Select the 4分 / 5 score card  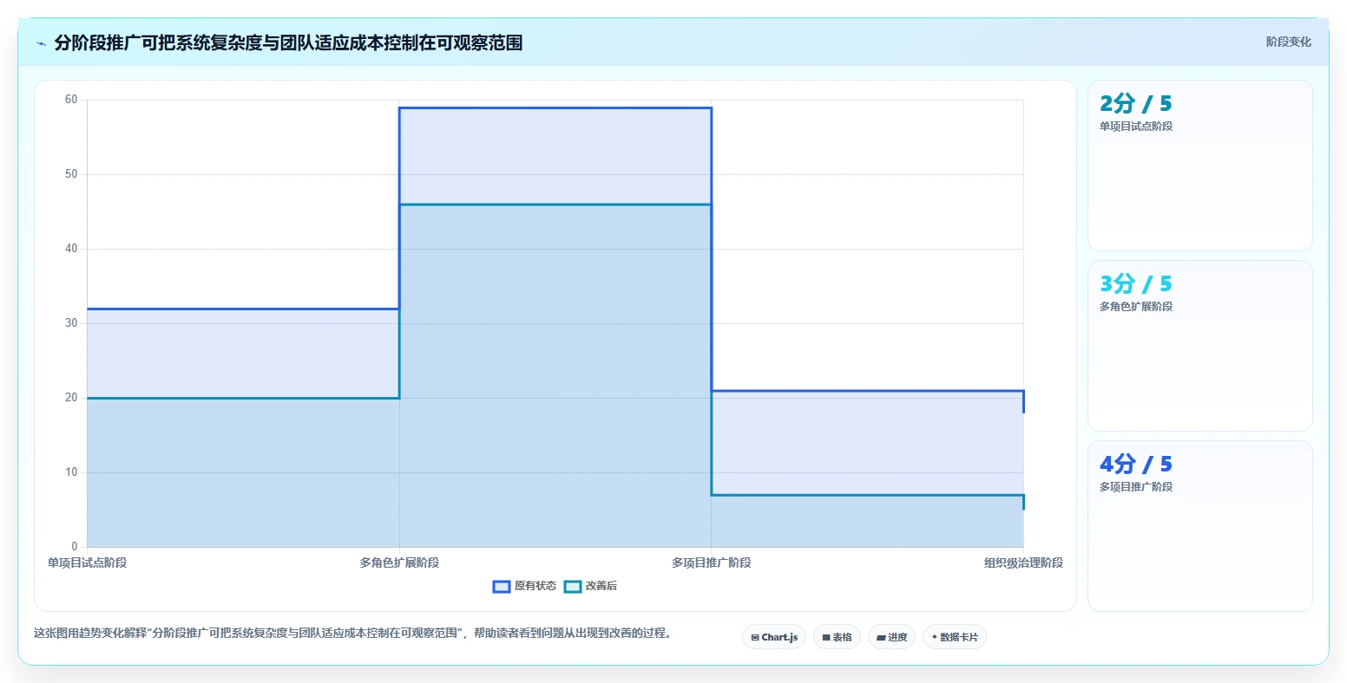[x=1200, y=526]
